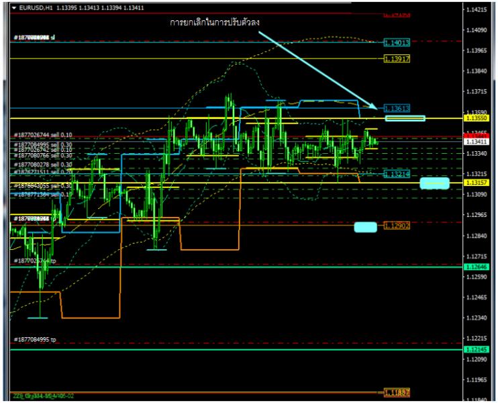Viewport: 498px width, 403px height.
Task: Select the EURUSD,H1 chart title text
Action: coord(36,8)
